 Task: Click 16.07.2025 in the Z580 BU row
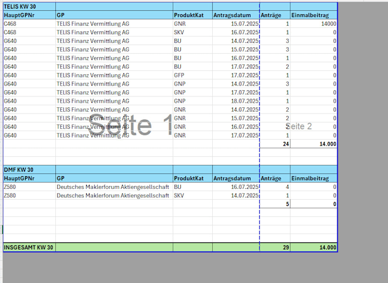pyautogui.click(x=236, y=187)
